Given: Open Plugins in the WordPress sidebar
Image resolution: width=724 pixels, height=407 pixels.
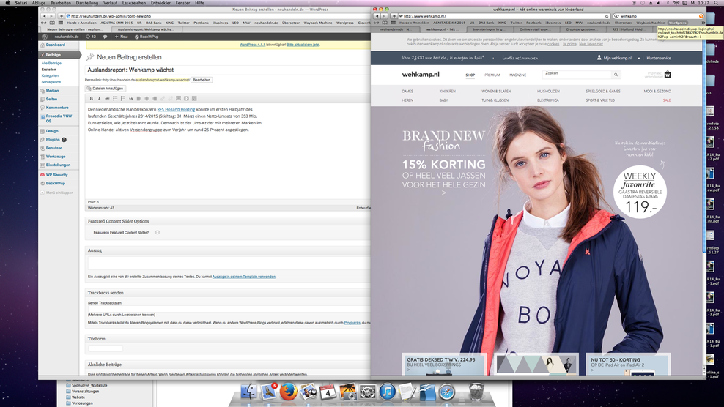Looking at the screenshot, I should 53,139.
